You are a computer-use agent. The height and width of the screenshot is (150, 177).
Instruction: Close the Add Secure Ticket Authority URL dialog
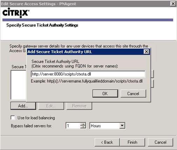tap(147, 52)
